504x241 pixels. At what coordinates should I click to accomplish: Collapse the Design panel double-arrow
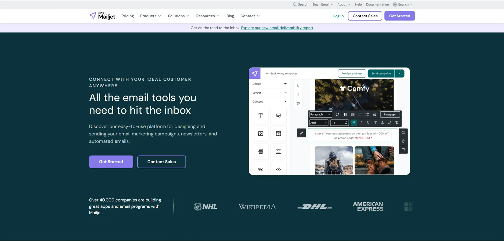coord(286,84)
